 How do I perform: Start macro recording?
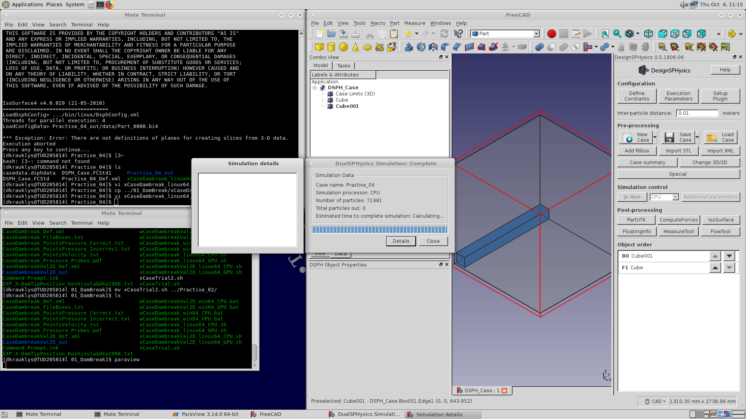[x=551, y=34]
